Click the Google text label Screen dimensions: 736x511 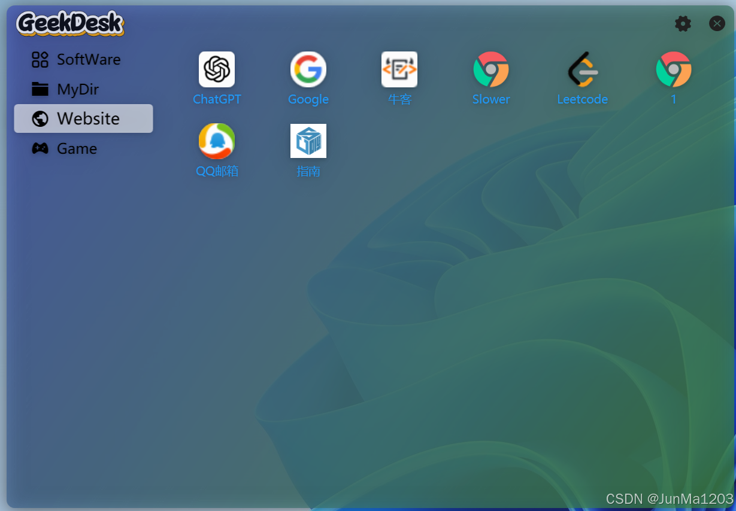308,99
